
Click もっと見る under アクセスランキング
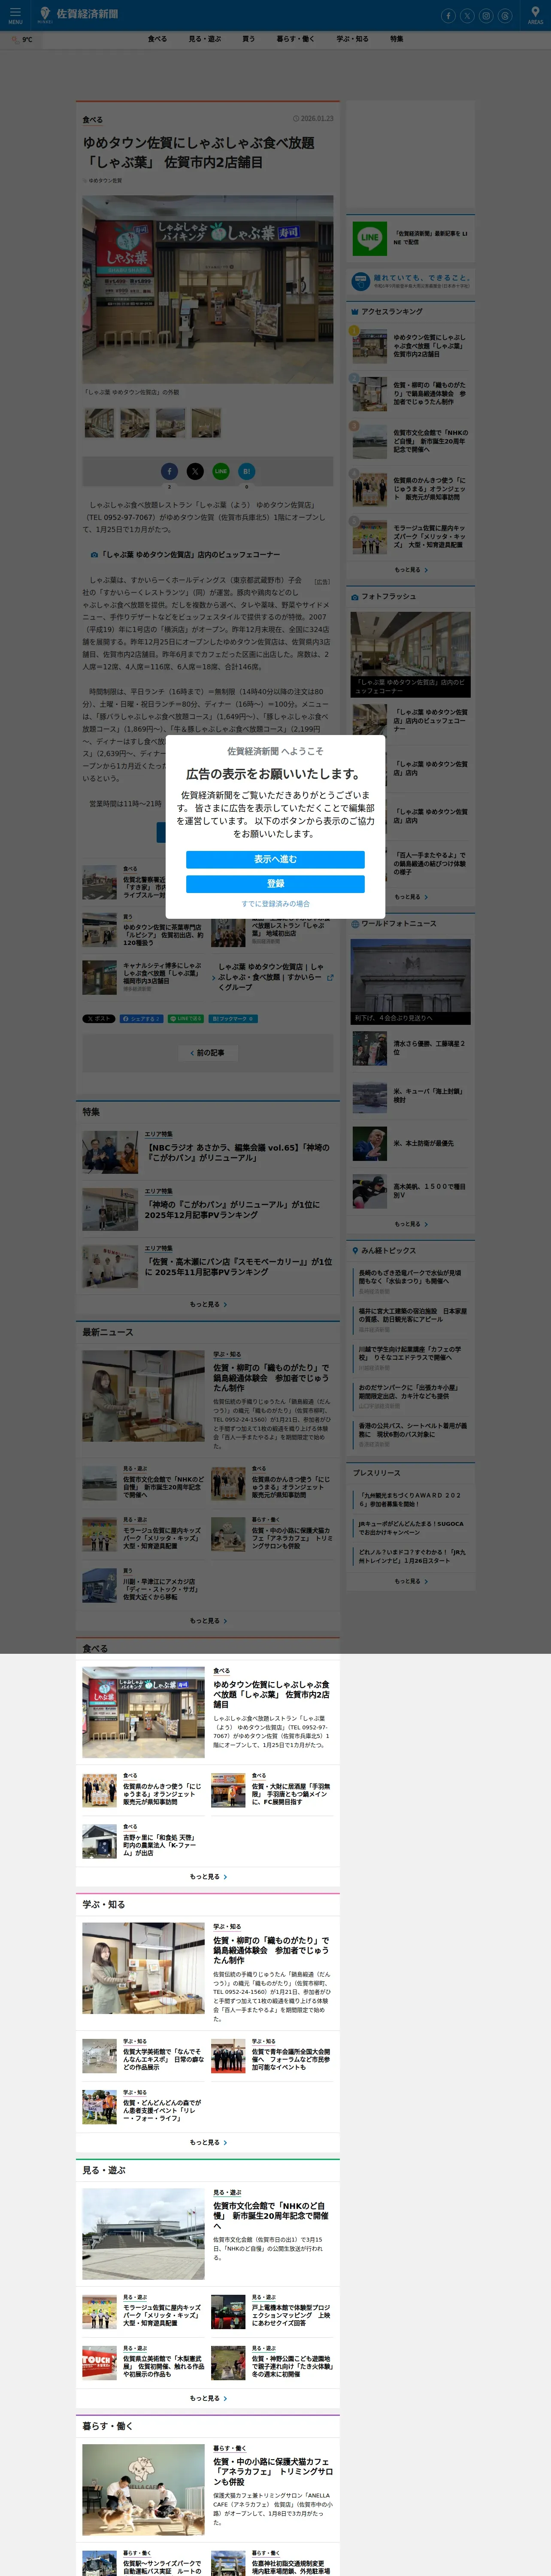[411, 570]
